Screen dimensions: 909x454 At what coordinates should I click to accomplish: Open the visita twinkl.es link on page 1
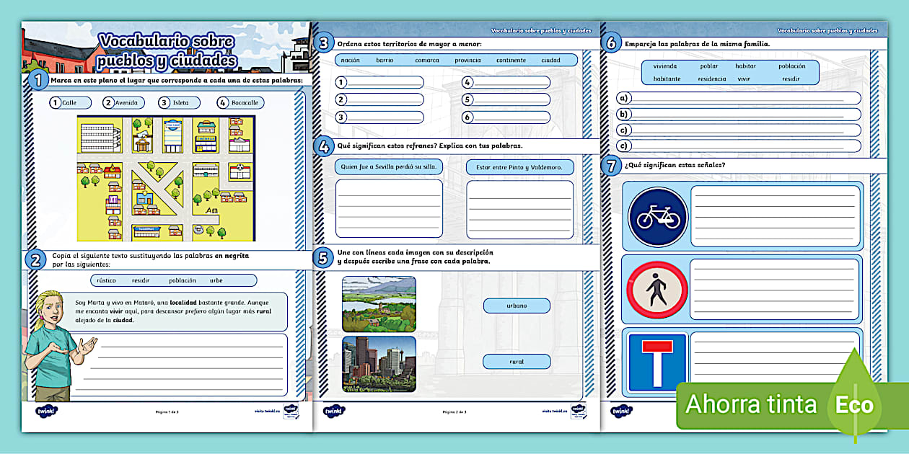click(266, 411)
